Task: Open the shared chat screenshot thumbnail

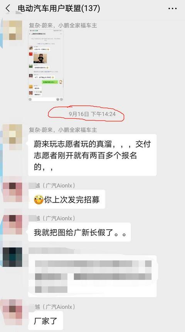Action: tap(45, 65)
